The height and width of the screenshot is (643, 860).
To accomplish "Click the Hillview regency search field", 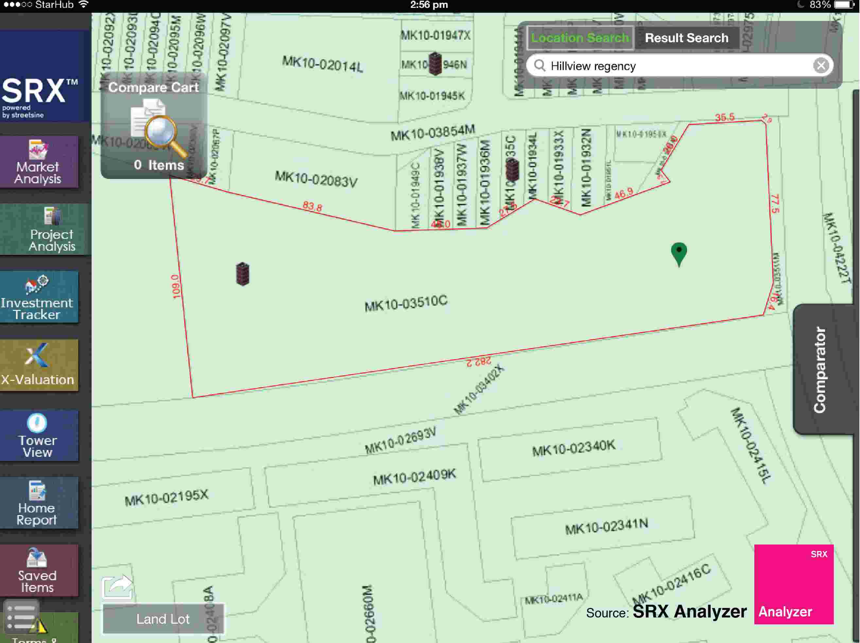I will tap(679, 65).
